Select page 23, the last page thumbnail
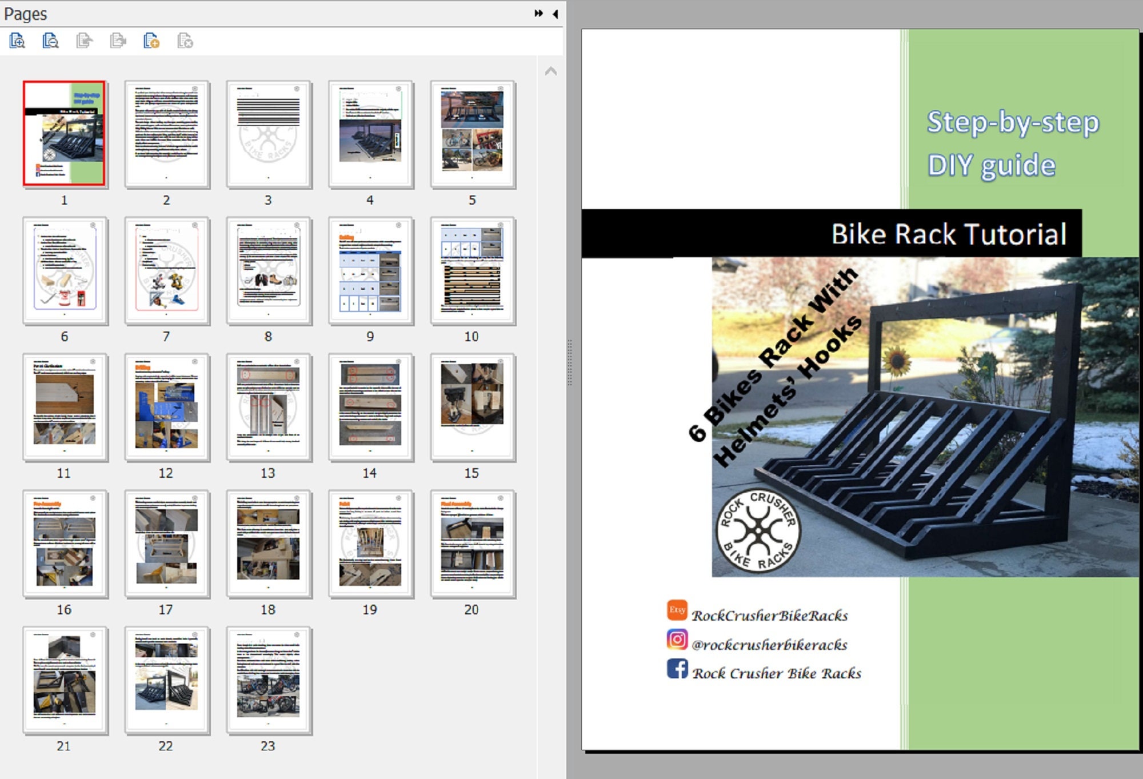The height and width of the screenshot is (779, 1143). point(268,679)
